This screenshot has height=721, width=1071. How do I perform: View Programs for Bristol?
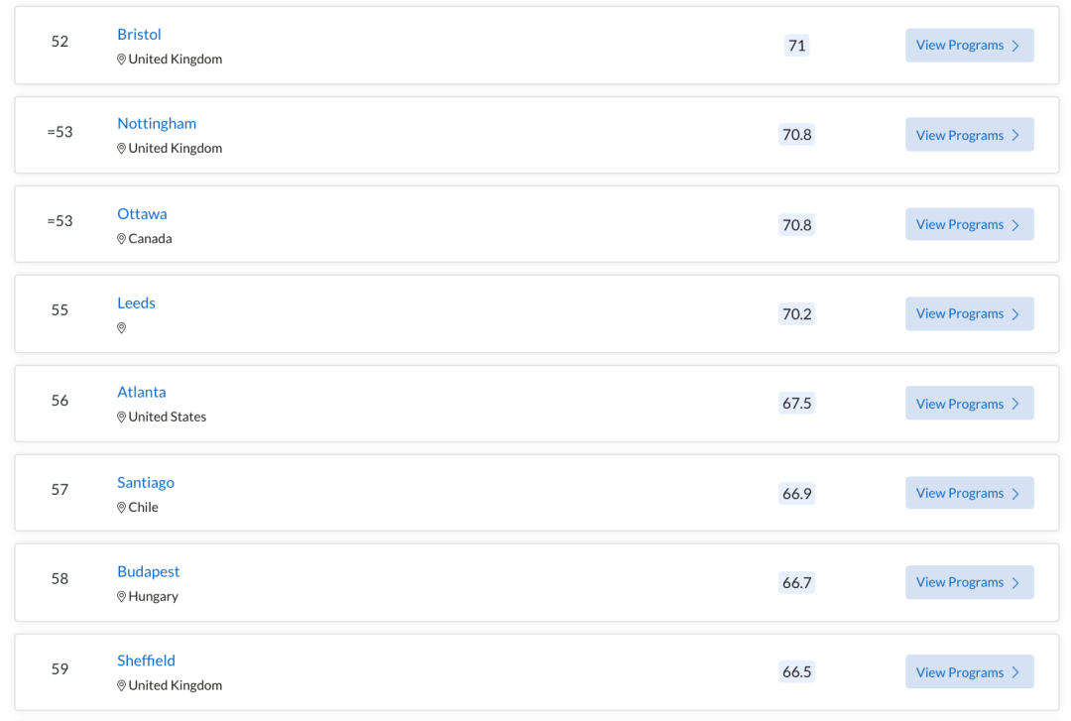[969, 46]
